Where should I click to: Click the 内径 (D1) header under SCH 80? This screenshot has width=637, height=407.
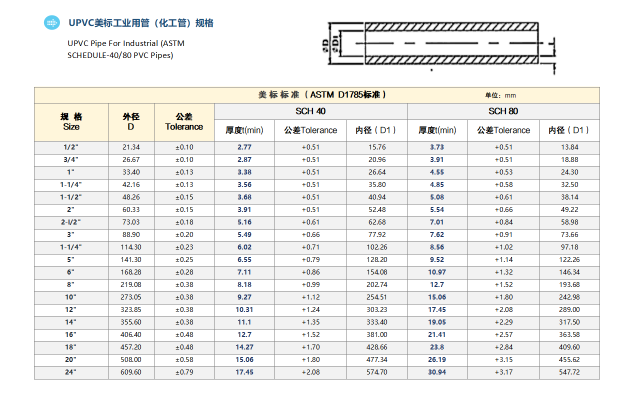click(x=569, y=130)
